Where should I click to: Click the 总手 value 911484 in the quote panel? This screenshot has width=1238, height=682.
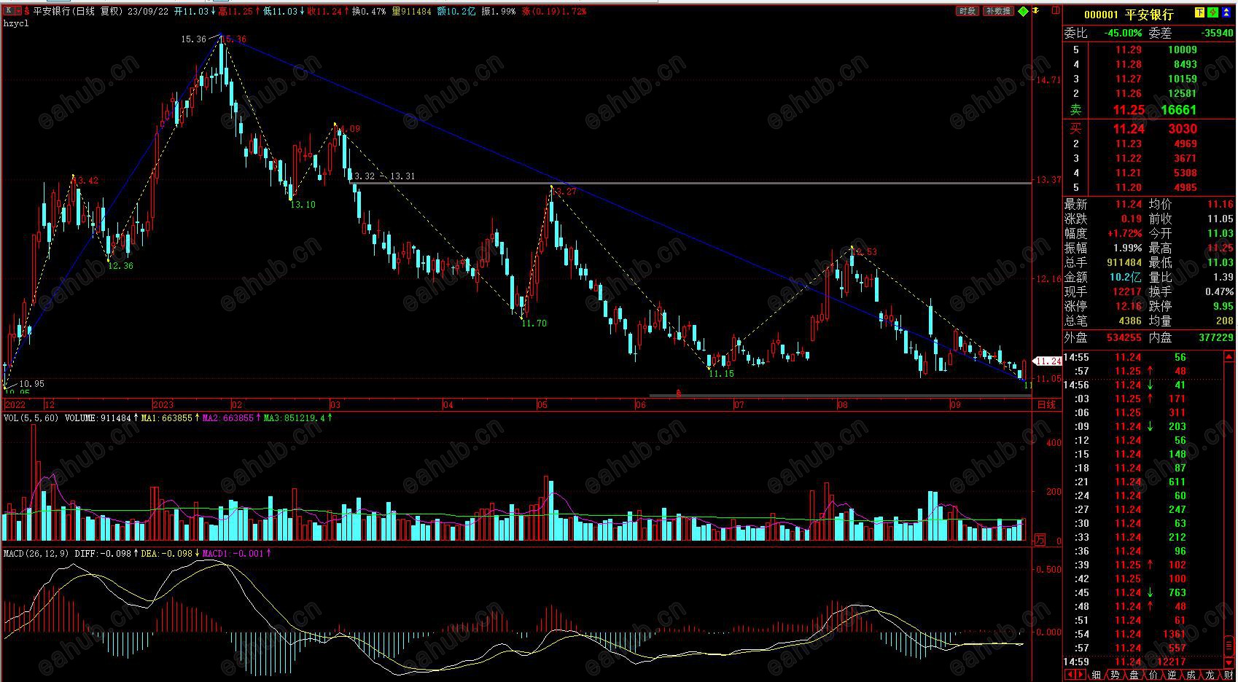click(x=1124, y=262)
